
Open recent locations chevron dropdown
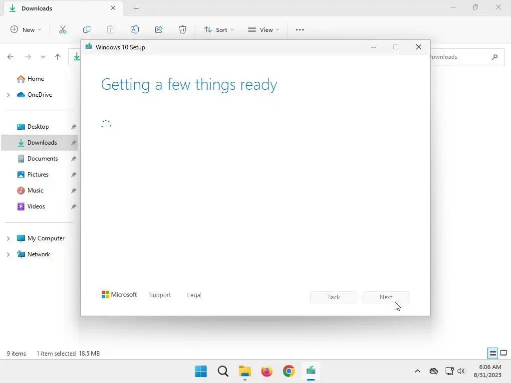43,57
